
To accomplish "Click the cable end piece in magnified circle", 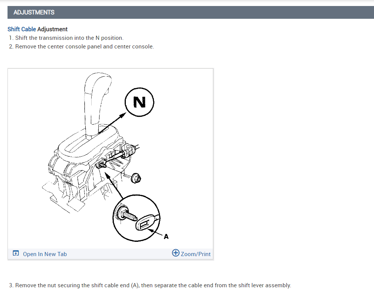I will pos(145,223).
